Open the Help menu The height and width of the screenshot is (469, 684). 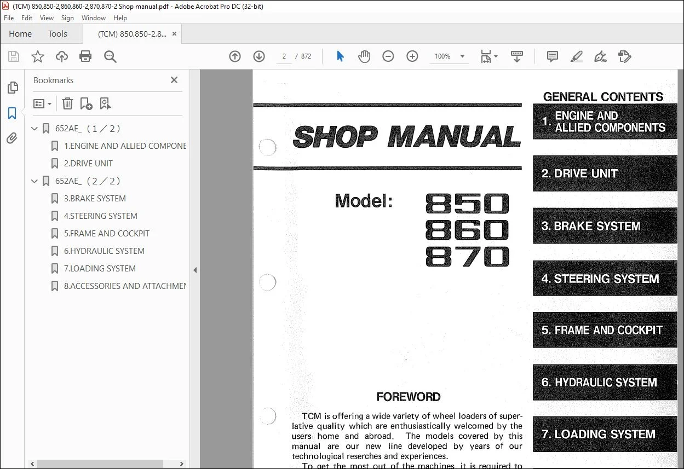point(120,18)
